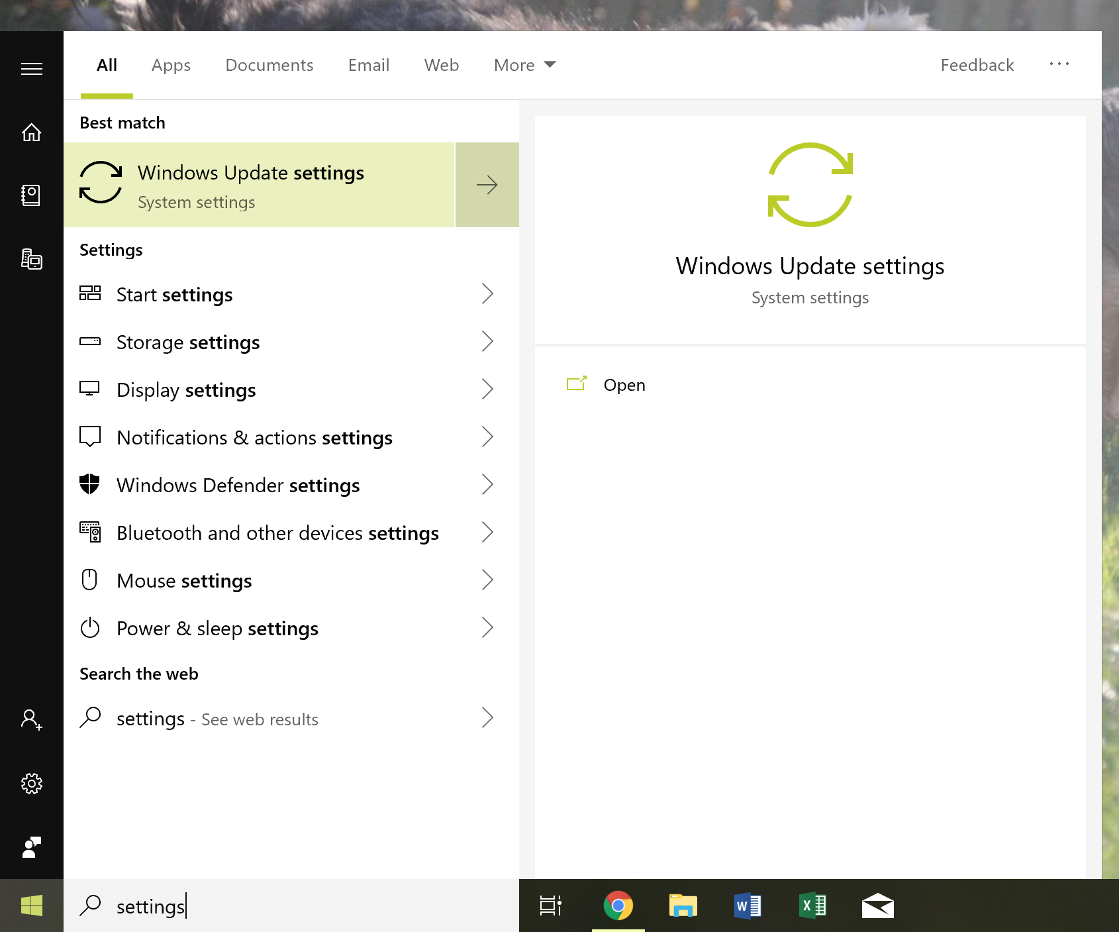Switch to the Web tab

pos(442,65)
